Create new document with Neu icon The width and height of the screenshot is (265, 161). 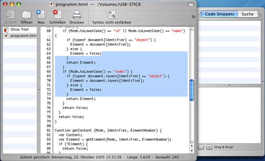[41, 15]
